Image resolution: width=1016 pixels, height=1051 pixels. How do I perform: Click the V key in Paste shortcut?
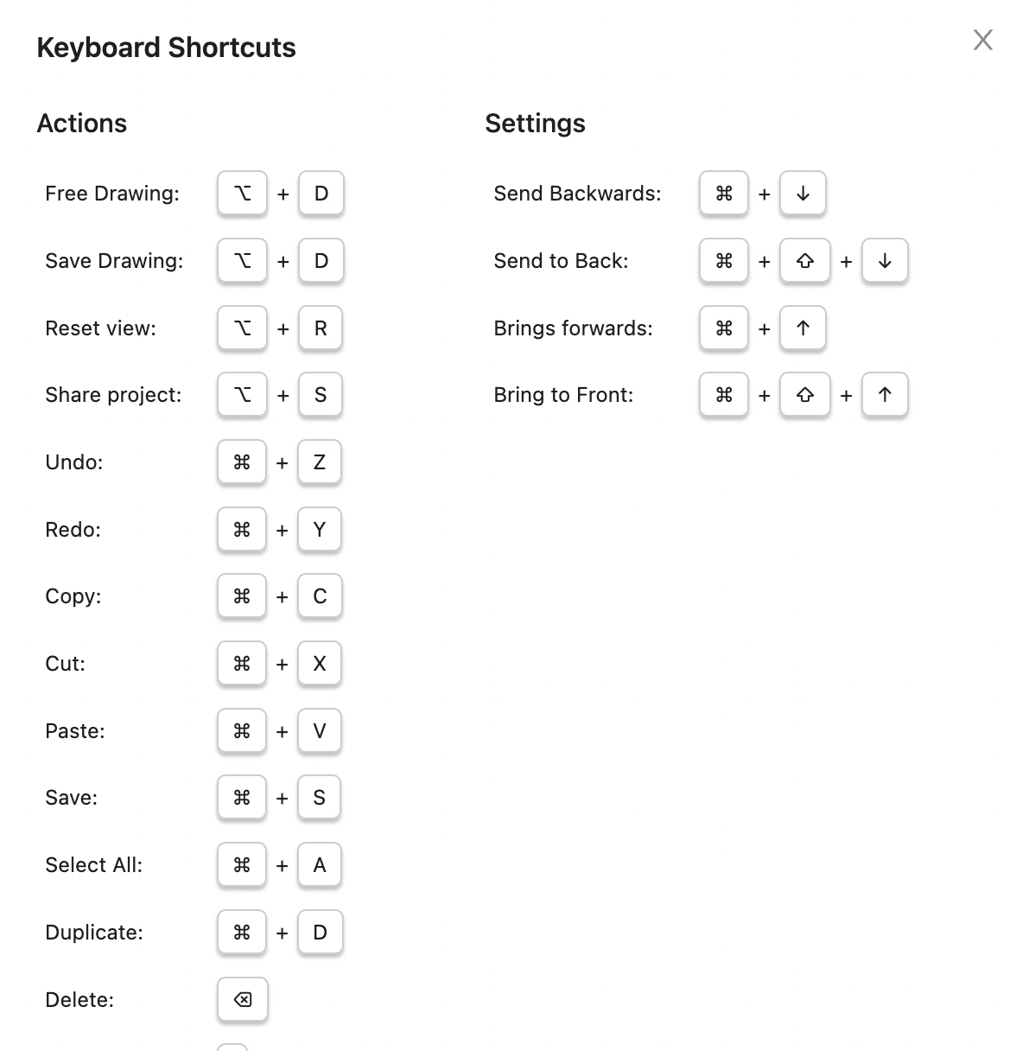coord(320,731)
